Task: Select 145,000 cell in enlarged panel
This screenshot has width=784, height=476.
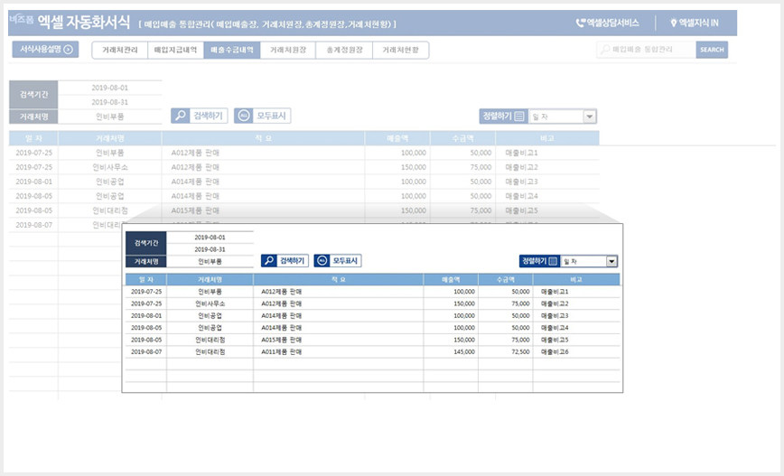Action: pyautogui.click(x=451, y=352)
